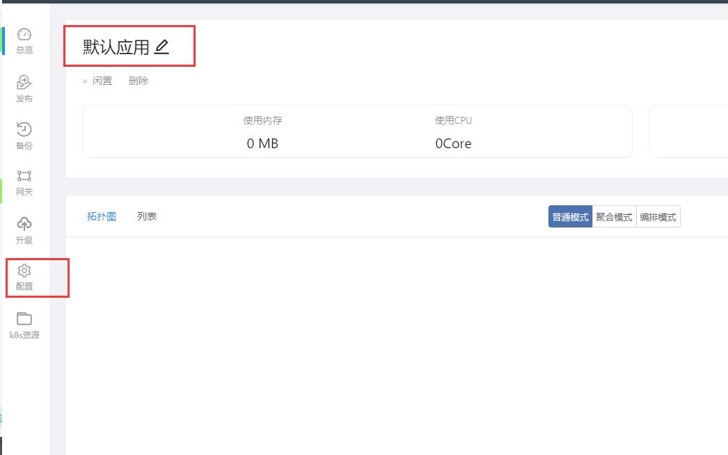The height and width of the screenshot is (455, 728).
Task: Click the 删除 delete link
Action: coord(139,81)
